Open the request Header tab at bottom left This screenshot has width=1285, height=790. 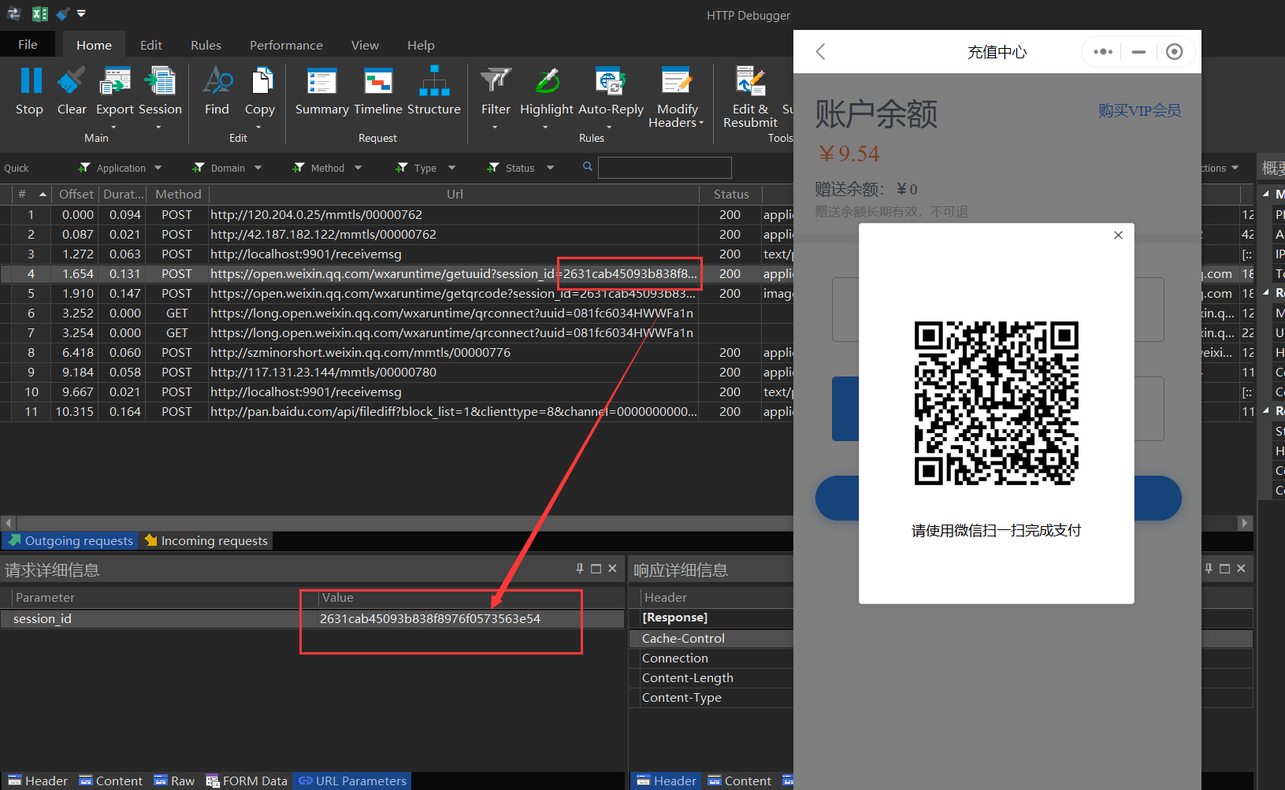(x=38, y=781)
